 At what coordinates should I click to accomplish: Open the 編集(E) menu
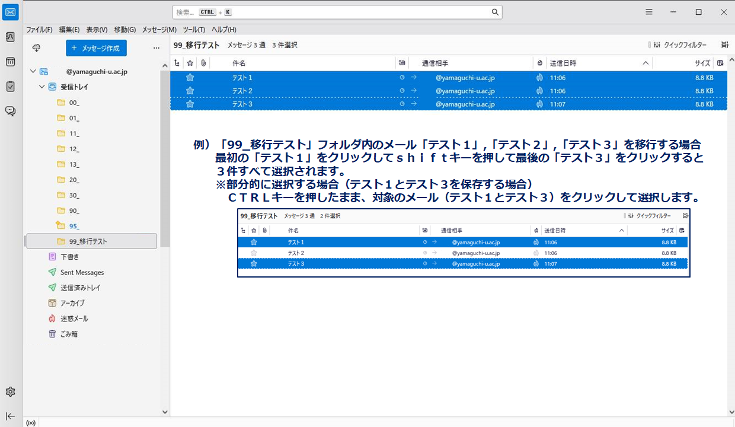pyautogui.click(x=69, y=30)
